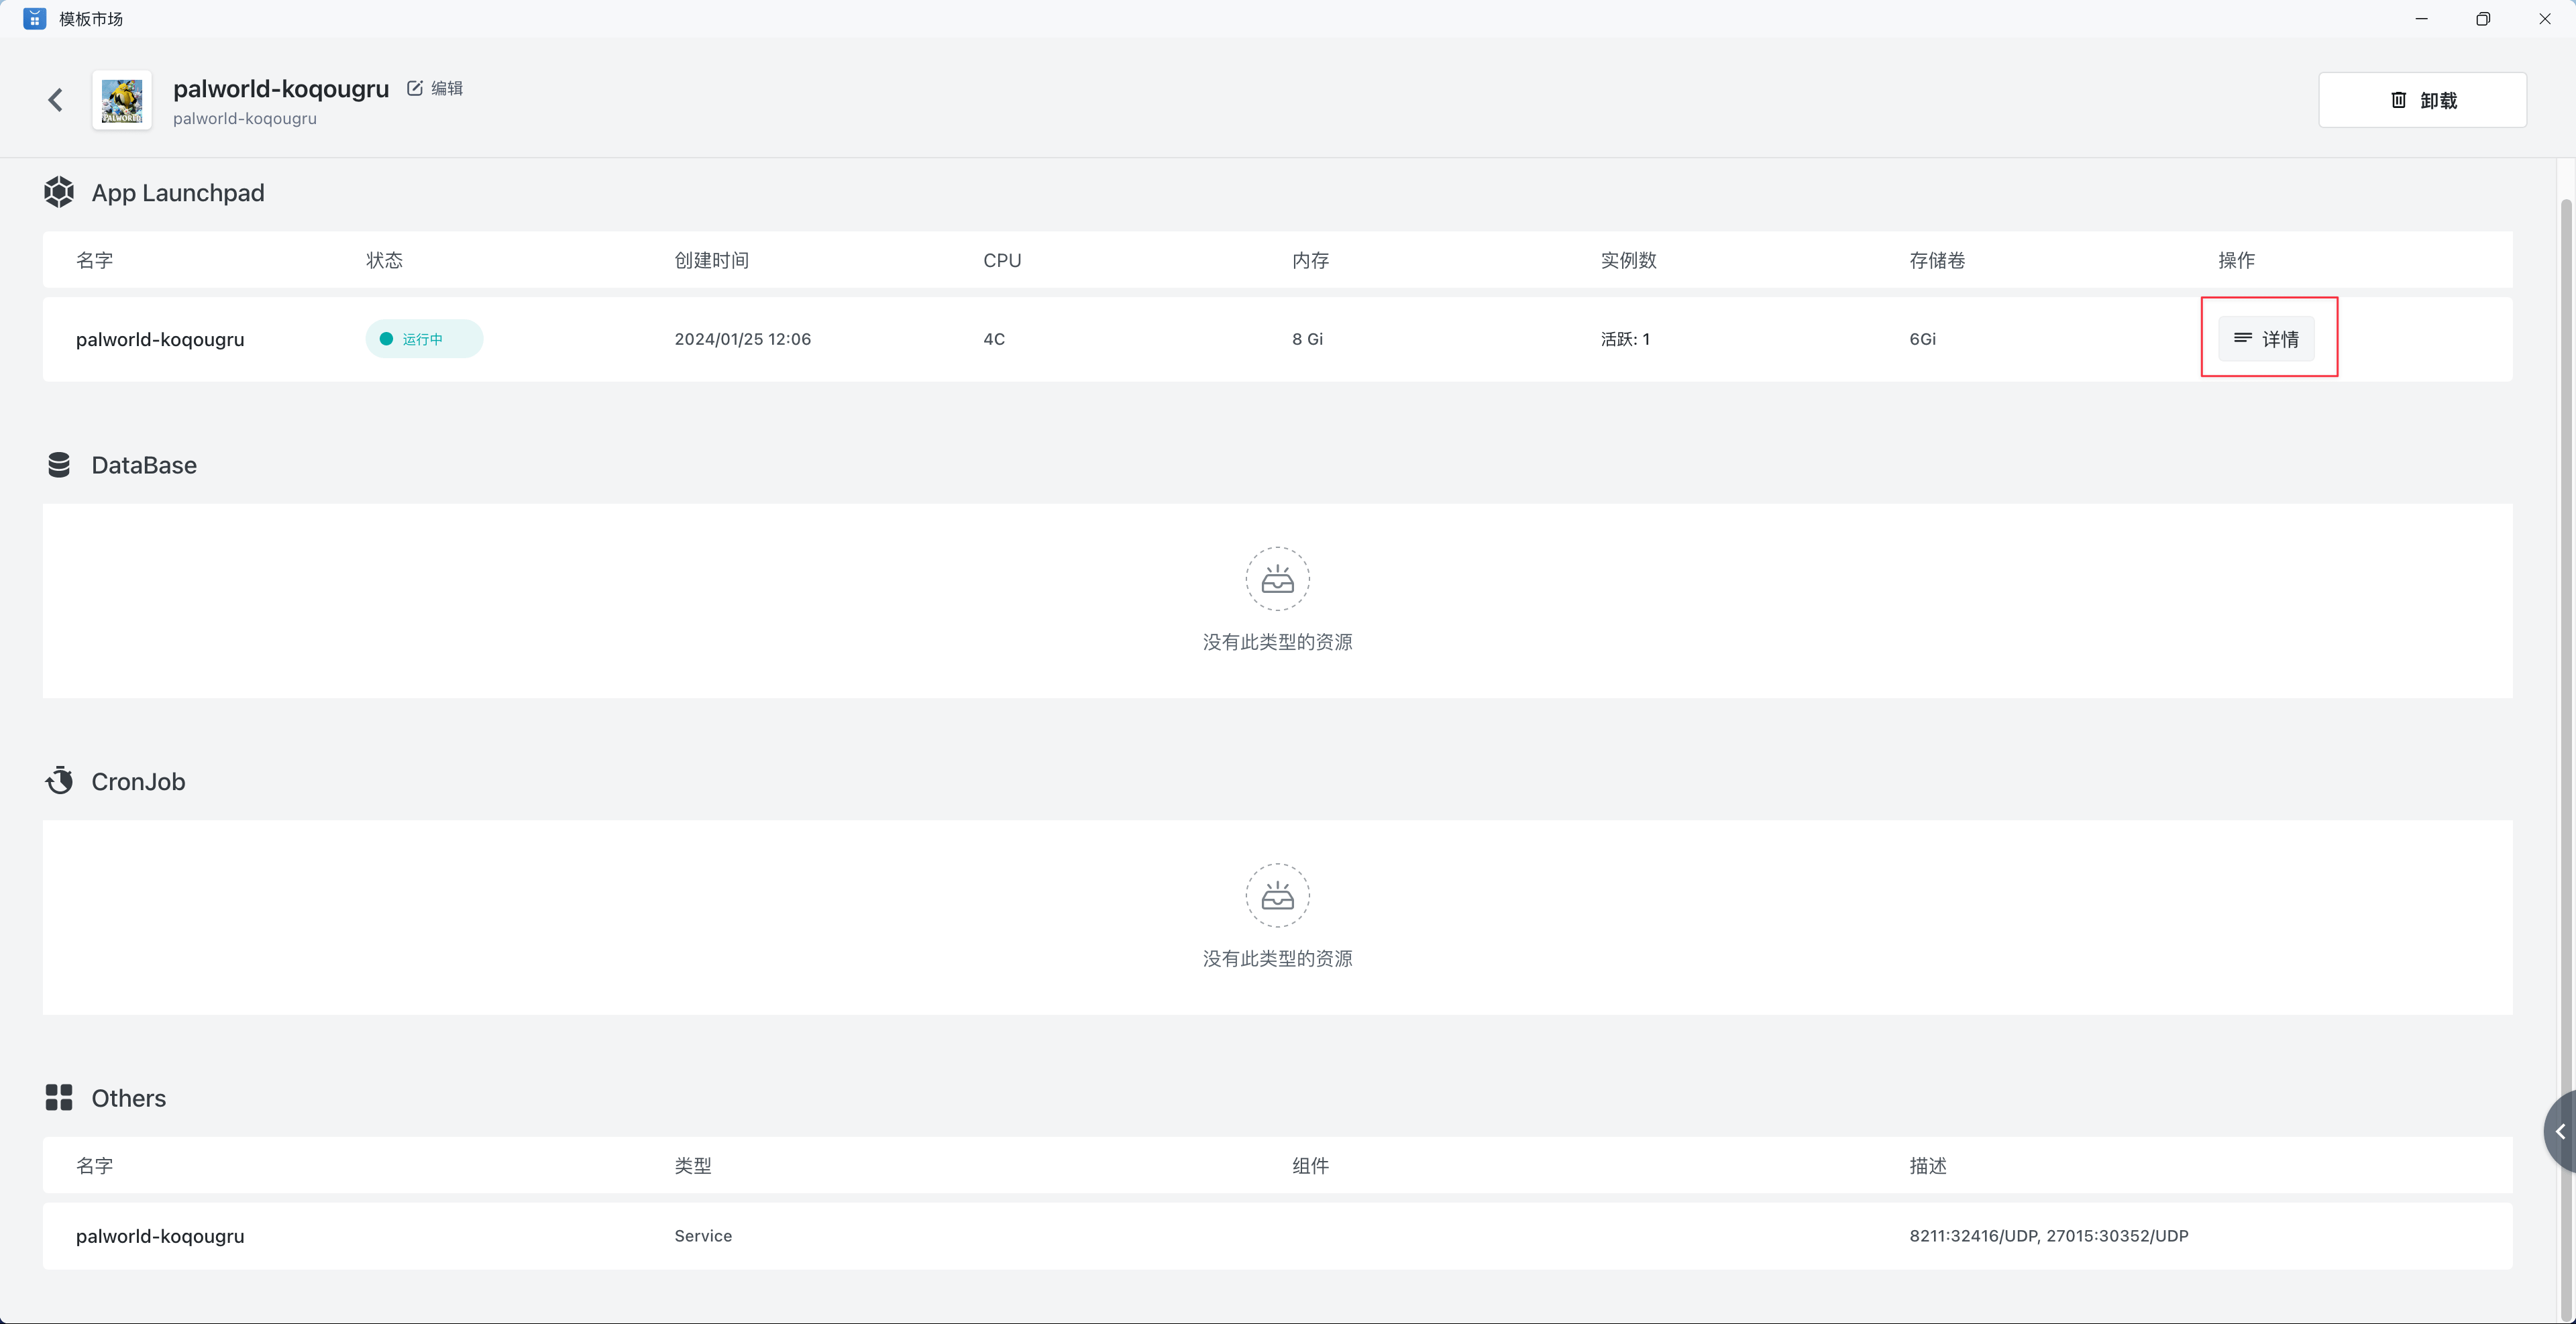Click the 类型 column header in Others

click(x=693, y=1166)
